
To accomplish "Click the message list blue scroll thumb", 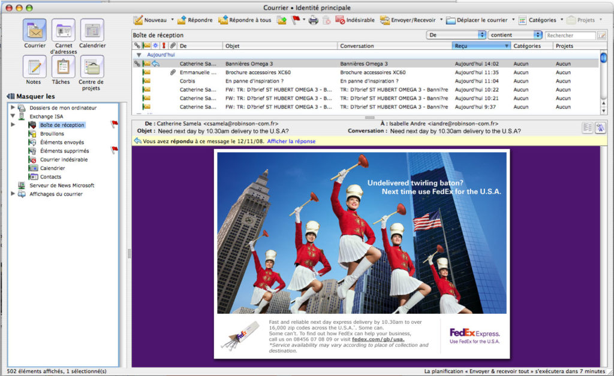I will (x=603, y=57).
